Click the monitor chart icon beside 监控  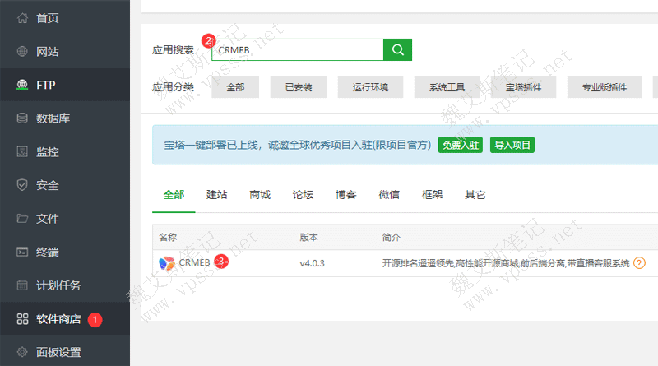(x=22, y=151)
